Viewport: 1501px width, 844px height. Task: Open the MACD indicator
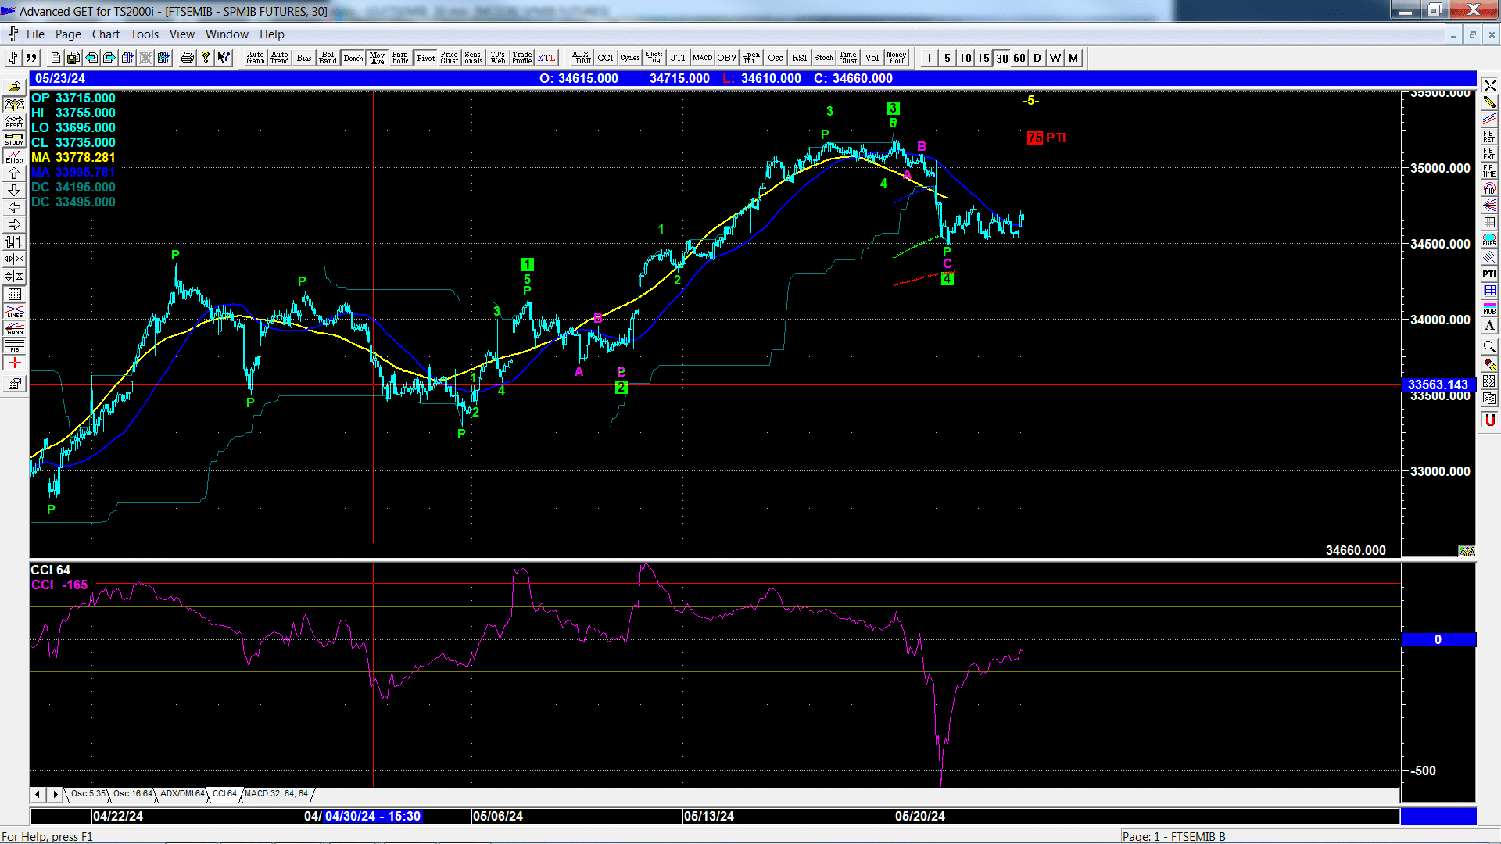(703, 58)
